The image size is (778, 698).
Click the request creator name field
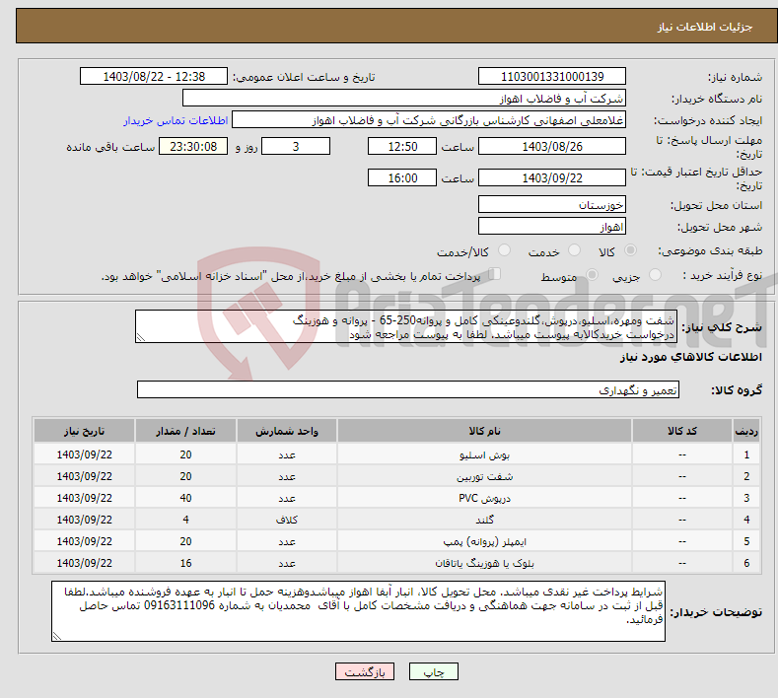tap(429, 120)
